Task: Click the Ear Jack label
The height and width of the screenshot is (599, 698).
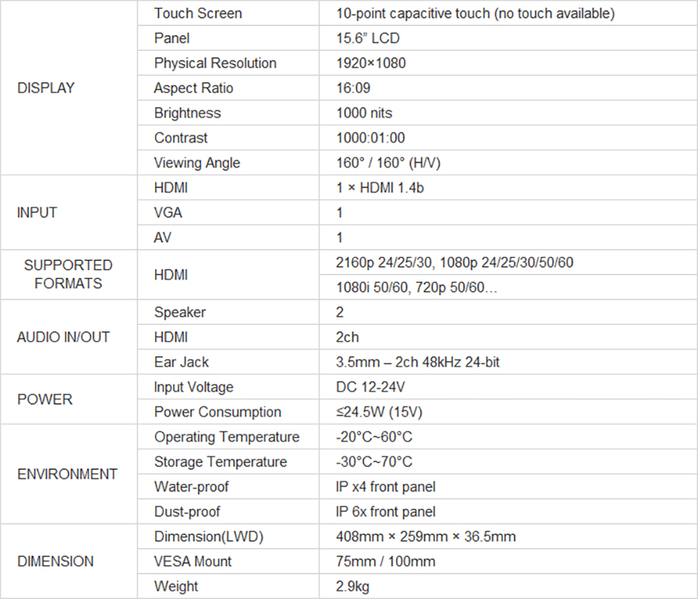Action: (181, 362)
